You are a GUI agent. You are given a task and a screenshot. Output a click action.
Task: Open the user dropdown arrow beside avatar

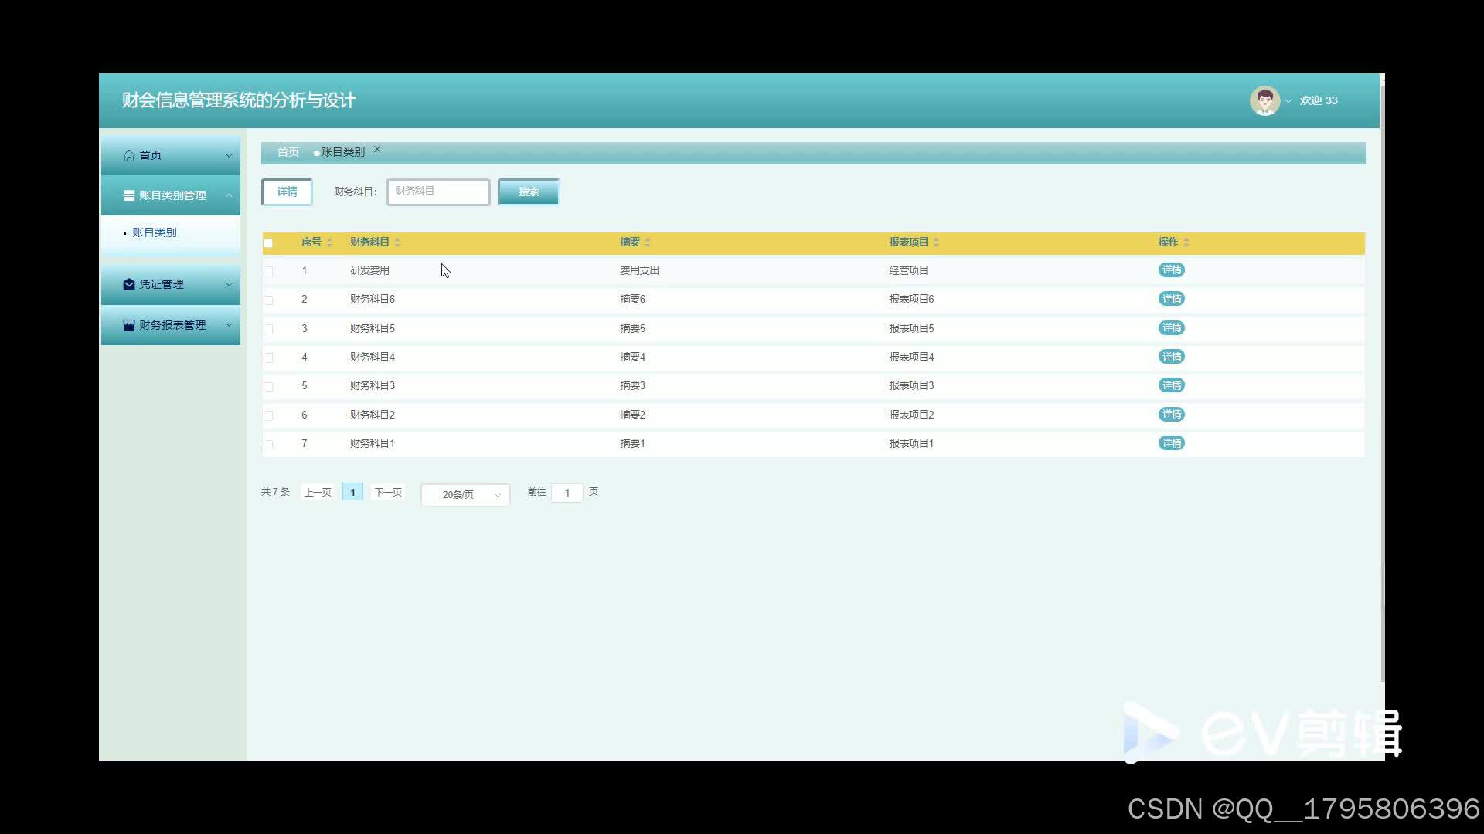(x=1288, y=101)
